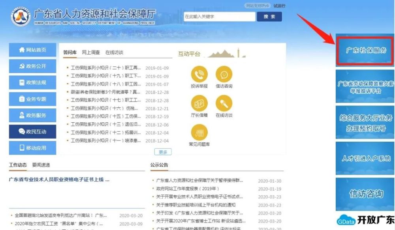This screenshot has width=395, height=230.
Task: Open notice 政府网站工作年度报表（2019年）
Action: coord(188,189)
